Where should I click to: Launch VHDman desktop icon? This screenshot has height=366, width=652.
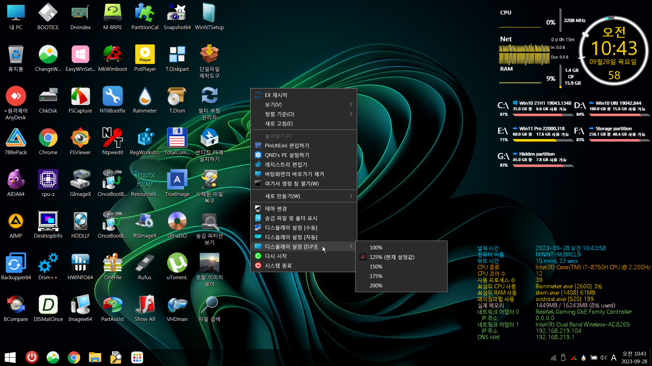[x=177, y=308]
